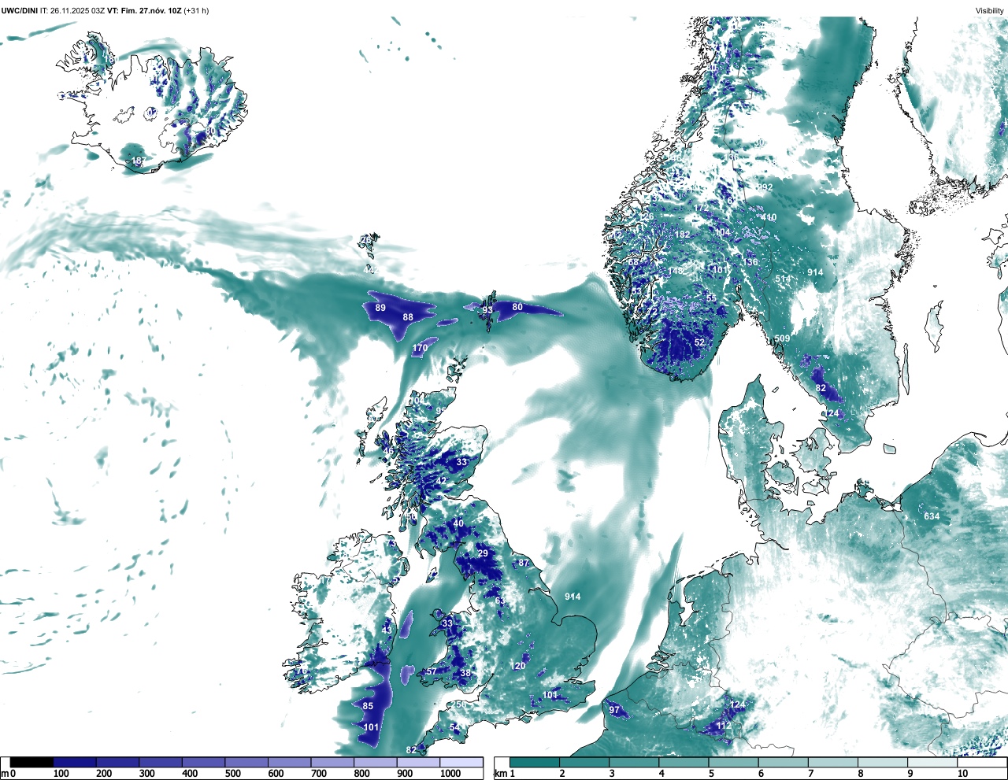Click the '57' value over southwest Wales
The height and width of the screenshot is (780, 1008).
pos(431,671)
